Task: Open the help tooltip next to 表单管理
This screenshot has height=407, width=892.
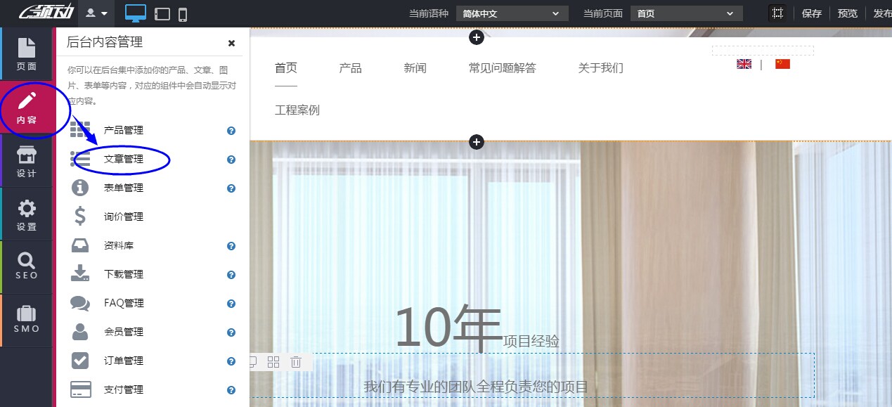Action: [231, 188]
